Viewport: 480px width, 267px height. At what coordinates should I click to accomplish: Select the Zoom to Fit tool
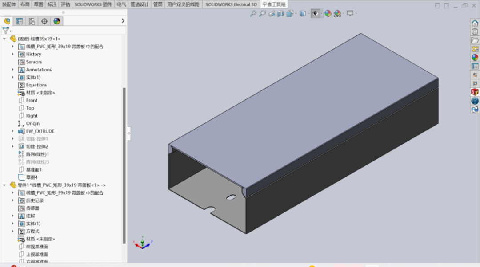click(253, 13)
